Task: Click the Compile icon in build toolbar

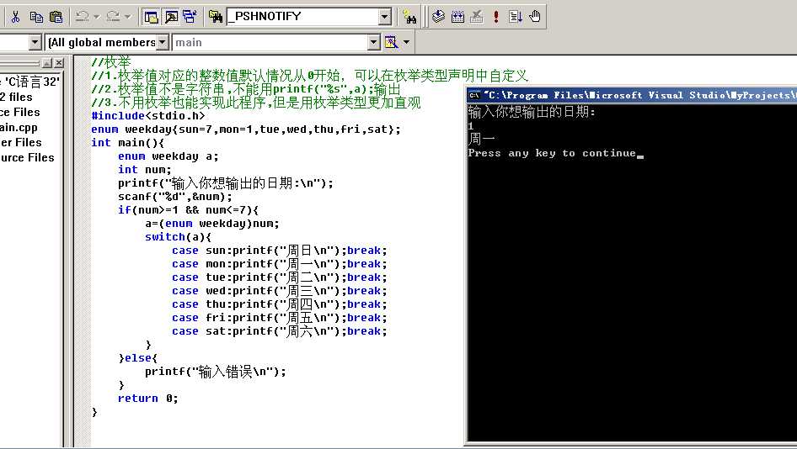Action: [x=438, y=17]
